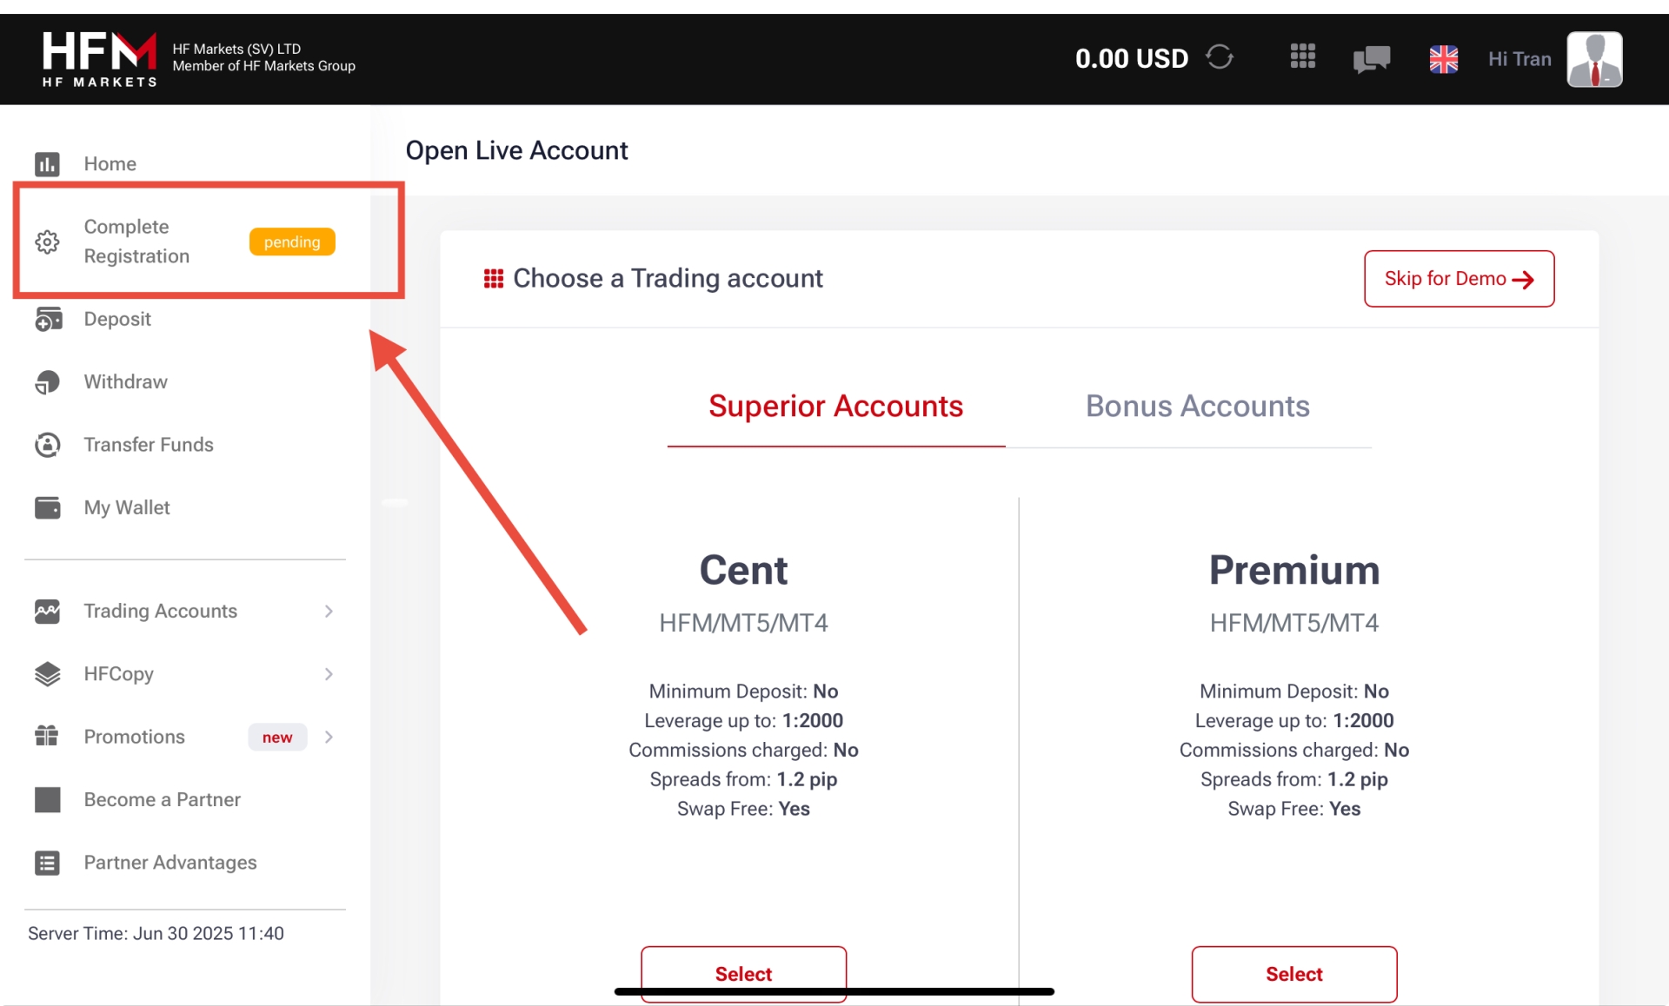
Task: Click the Withdraw icon in sidebar
Action: coord(48,382)
